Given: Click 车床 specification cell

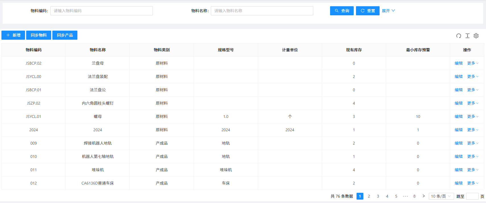Looking at the screenshot, I should click(226, 183).
